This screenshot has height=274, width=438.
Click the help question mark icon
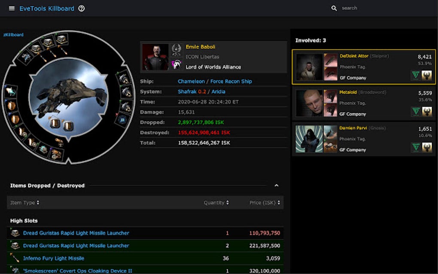[x=81, y=9]
